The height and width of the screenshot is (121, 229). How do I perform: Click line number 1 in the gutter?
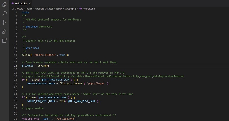[x=16, y=12]
